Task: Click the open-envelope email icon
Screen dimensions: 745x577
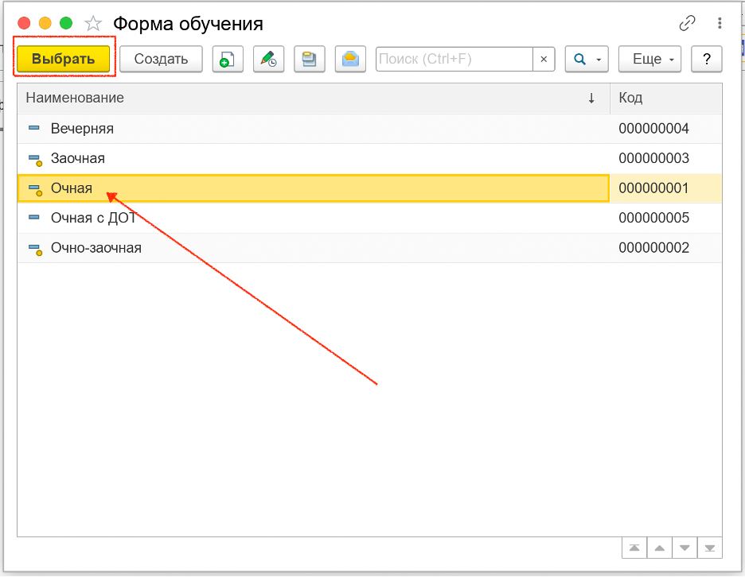Action: click(350, 59)
